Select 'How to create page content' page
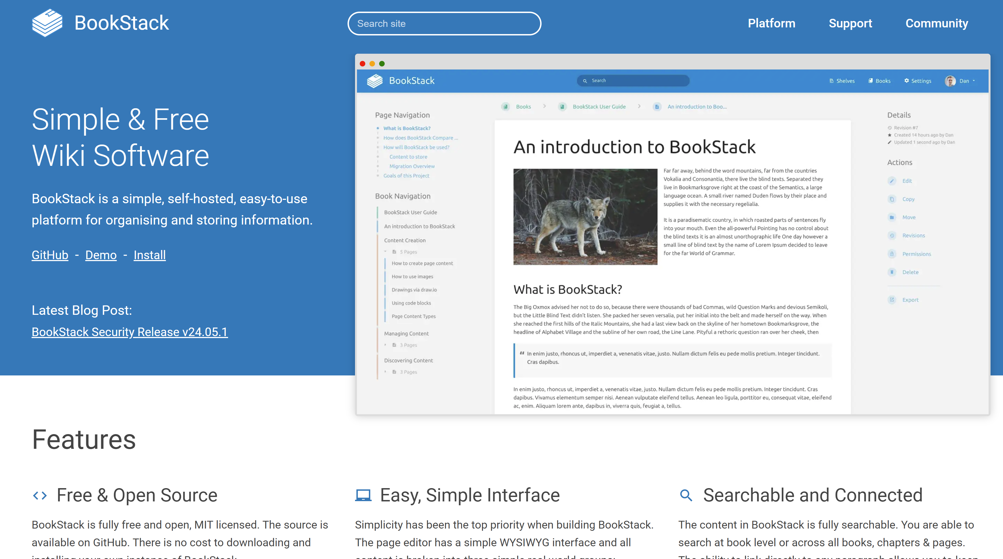This screenshot has width=1003, height=559. coord(422,263)
